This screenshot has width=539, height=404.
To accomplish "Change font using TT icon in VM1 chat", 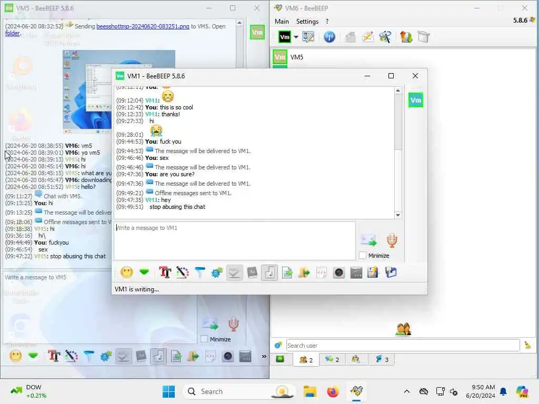I will [165, 273].
